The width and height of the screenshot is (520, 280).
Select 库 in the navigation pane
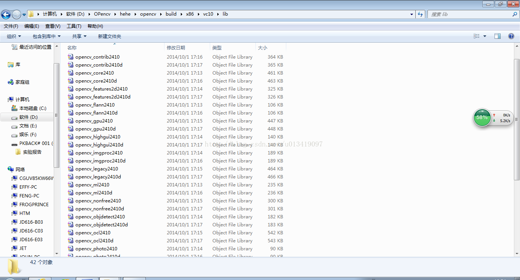(x=14, y=65)
